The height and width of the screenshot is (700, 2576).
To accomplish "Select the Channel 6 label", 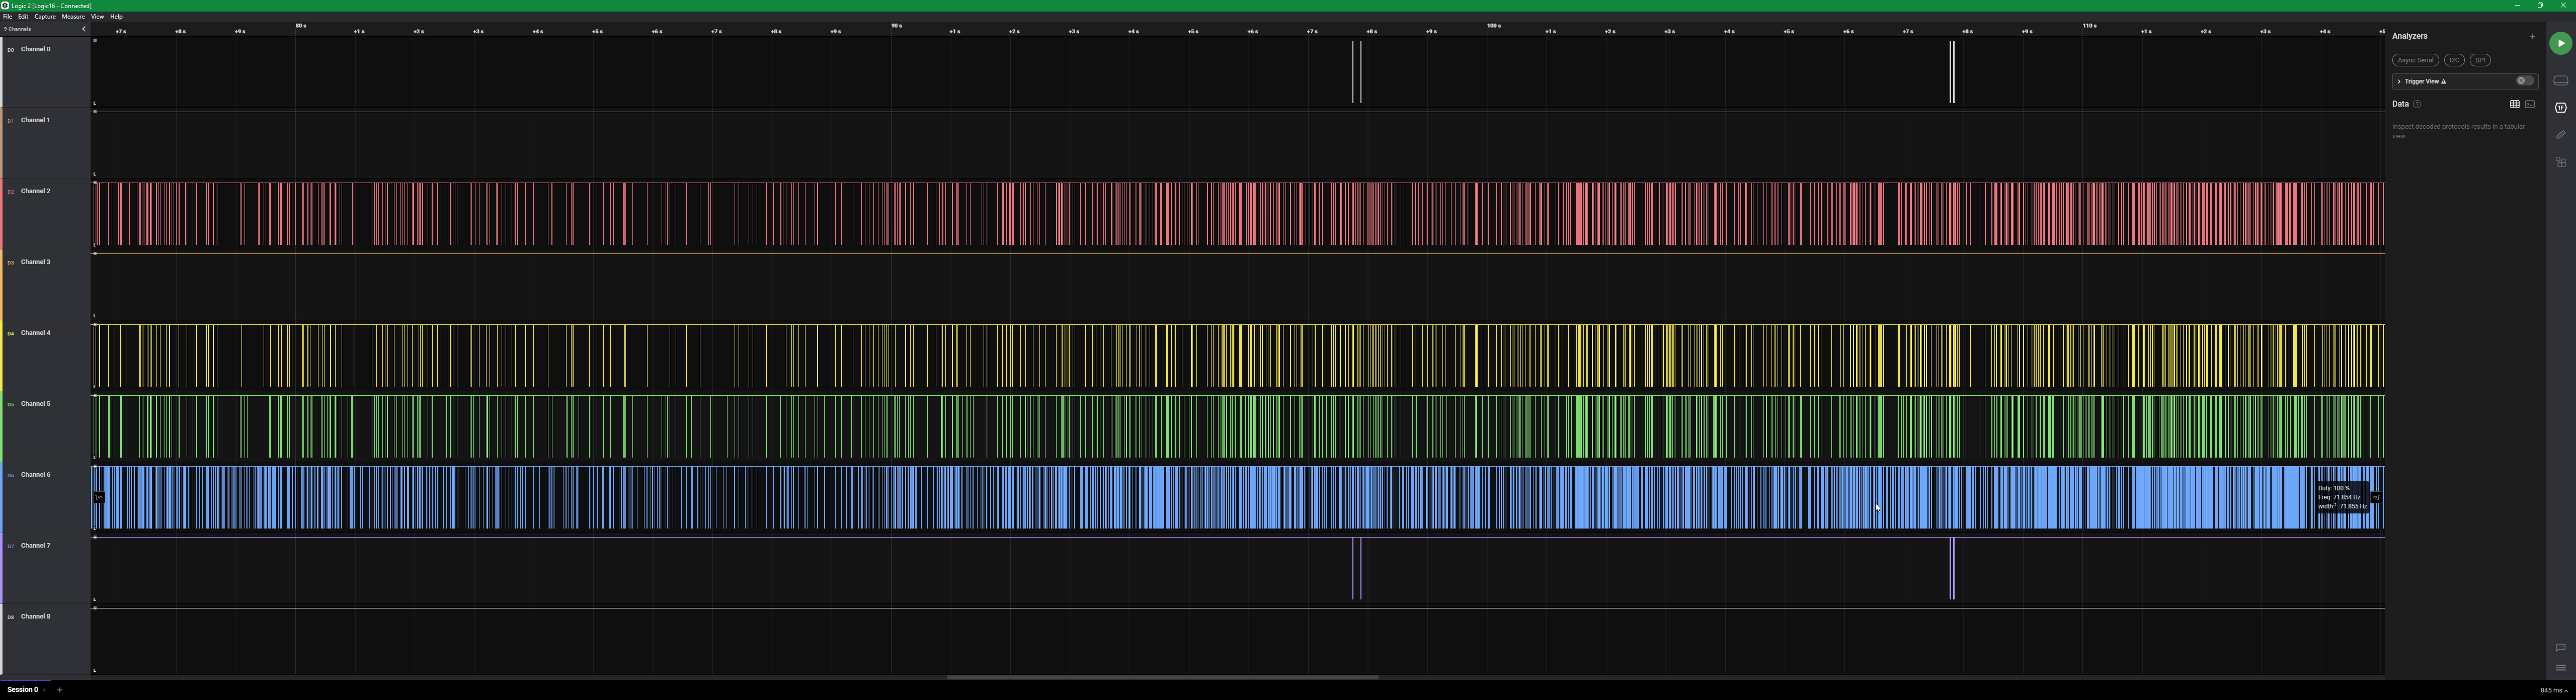I will tap(35, 475).
